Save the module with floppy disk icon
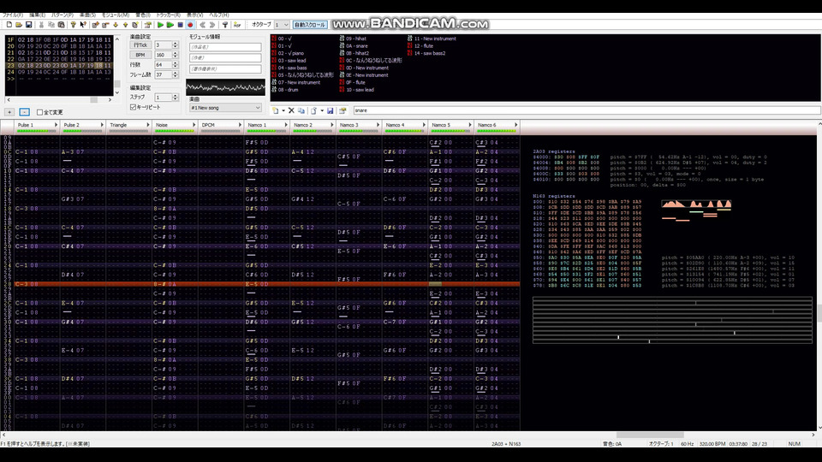Screen dimensions: 822x462 coord(29,25)
